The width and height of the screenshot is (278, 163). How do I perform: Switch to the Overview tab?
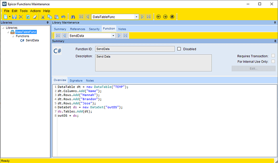coord(60,80)
